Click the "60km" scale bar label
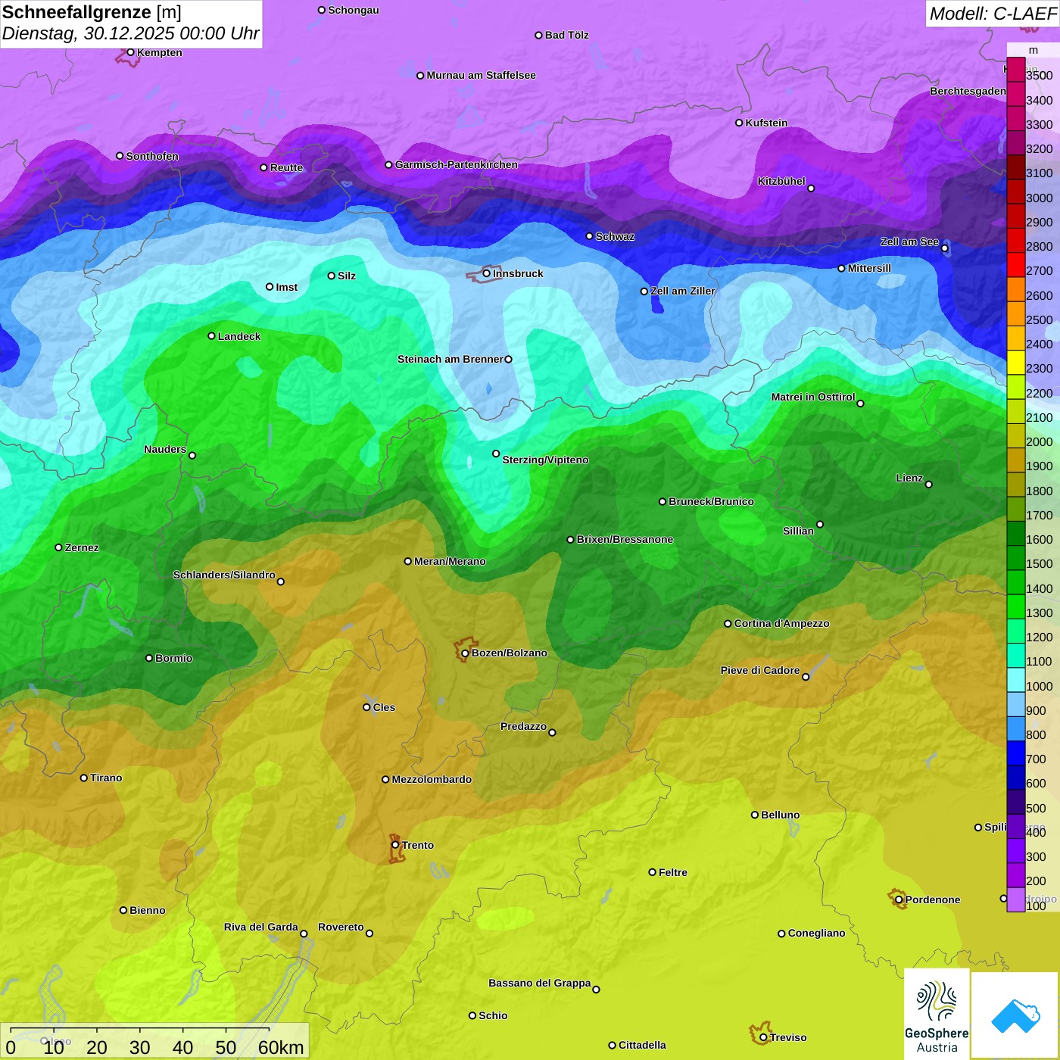Screen dimensions: 1060x1060 (x=281, y=1047)
